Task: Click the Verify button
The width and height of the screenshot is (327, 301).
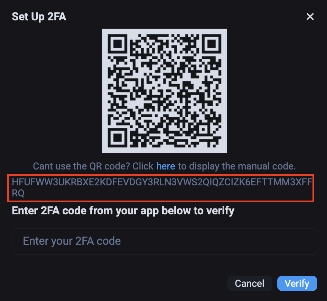Action: pyautogui.click(x=297, y=283)
